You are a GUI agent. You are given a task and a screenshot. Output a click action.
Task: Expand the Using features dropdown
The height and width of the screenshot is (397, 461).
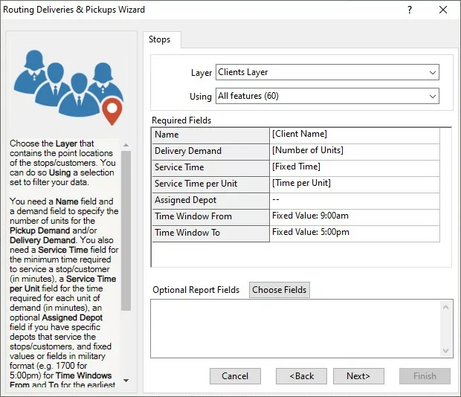pos(327,96)
